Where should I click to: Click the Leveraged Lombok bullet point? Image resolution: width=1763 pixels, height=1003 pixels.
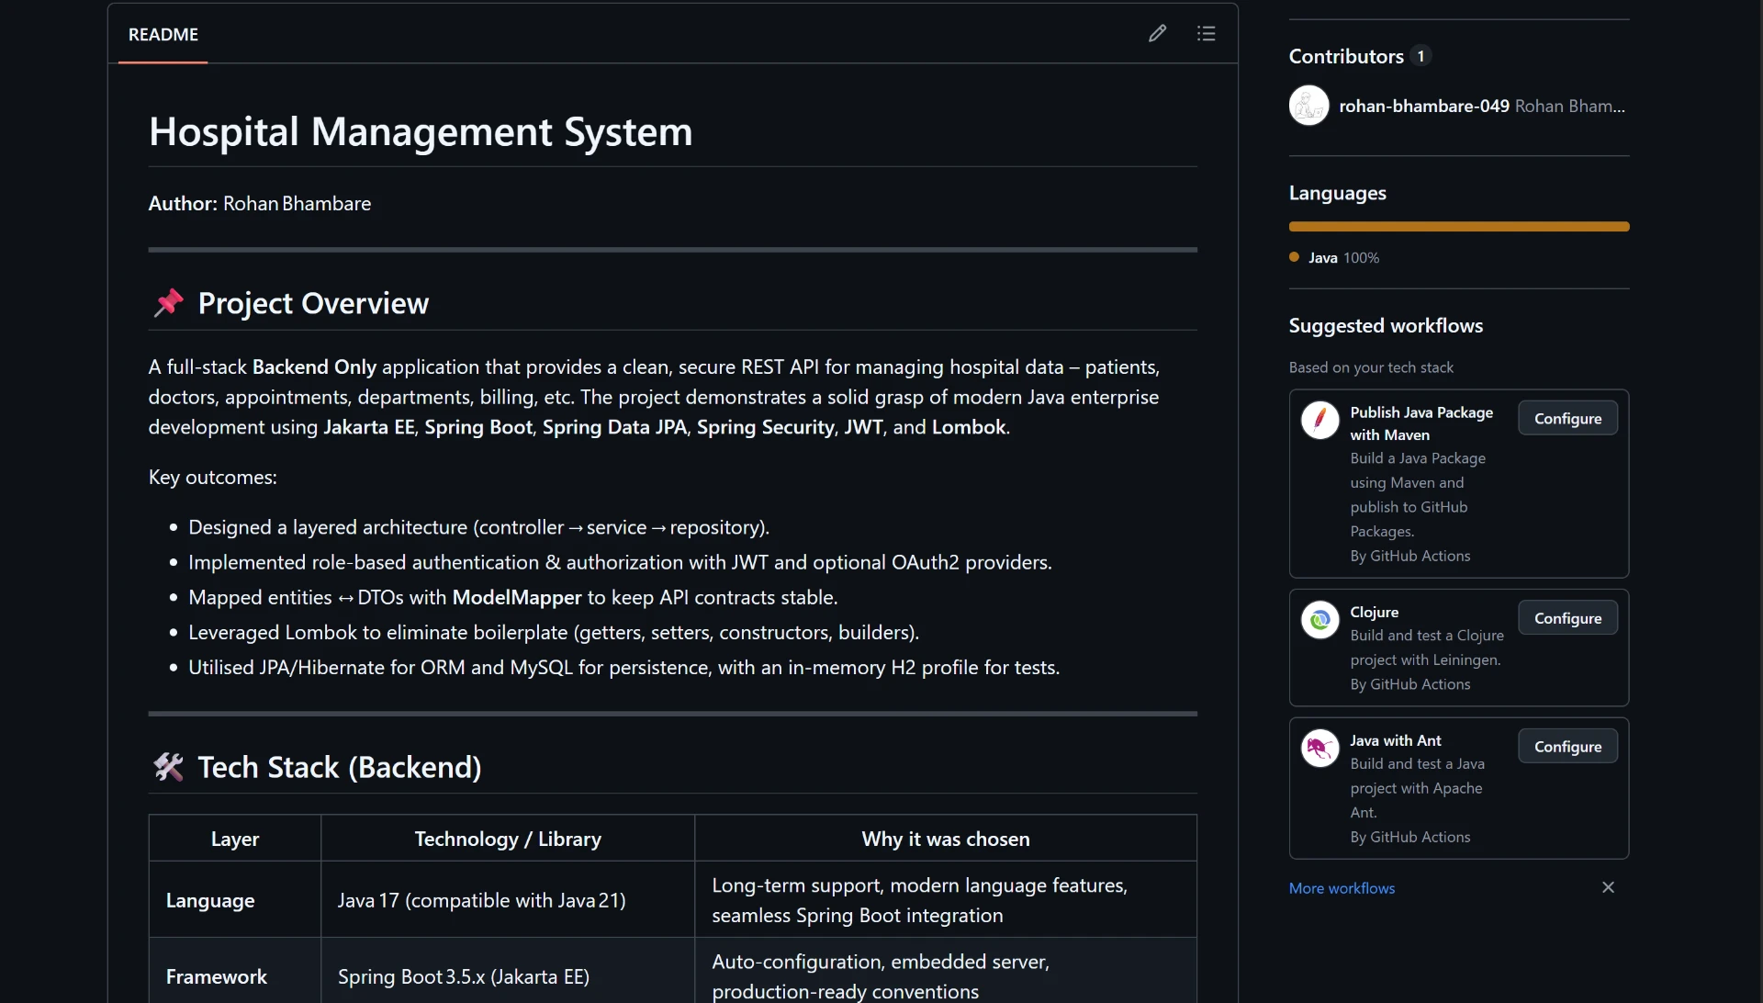click(554, 633)
